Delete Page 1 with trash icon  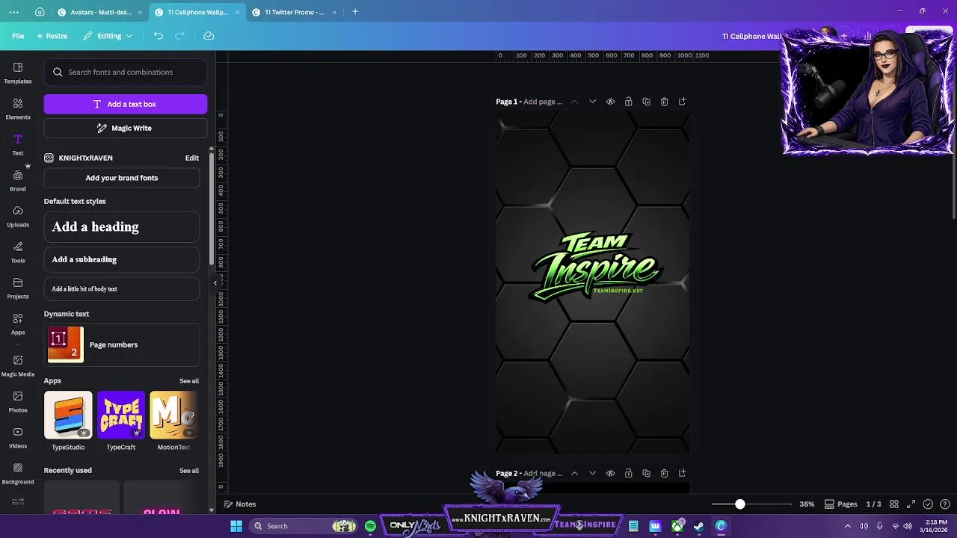pyautogui.click(x=664, y=102)
